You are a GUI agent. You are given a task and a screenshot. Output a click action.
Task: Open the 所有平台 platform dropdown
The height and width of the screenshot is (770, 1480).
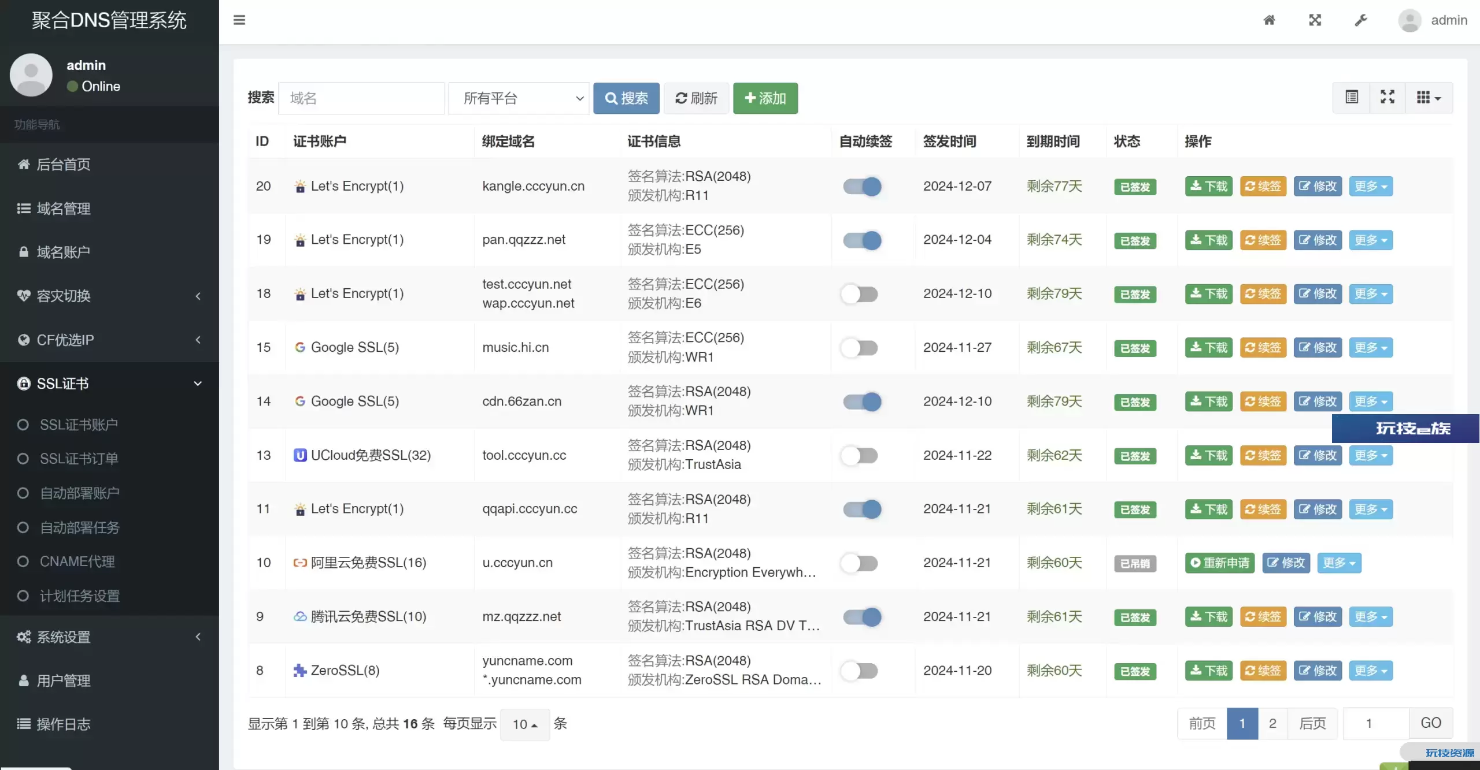[519, 98]
